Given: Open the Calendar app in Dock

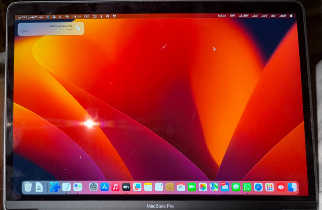Looking at the screenshot, I should pyautogui.click(x=181, y=187).
